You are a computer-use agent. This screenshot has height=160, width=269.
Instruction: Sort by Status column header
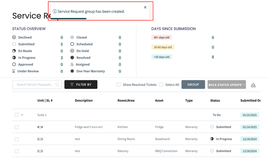(215, 100)
